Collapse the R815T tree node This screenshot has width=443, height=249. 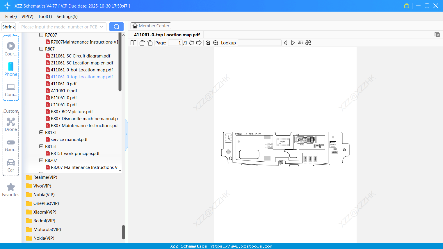pyautogui.click(x=41, y=147)
